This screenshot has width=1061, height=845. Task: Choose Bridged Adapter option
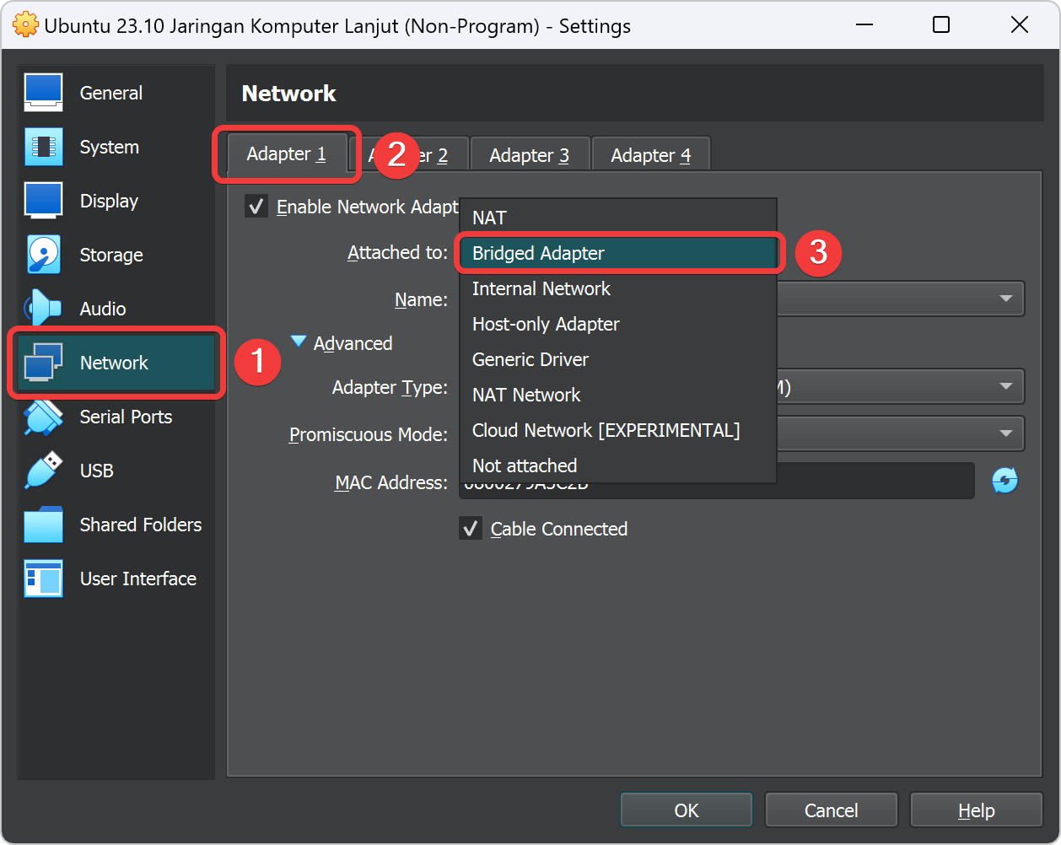[x=617, y=253]
